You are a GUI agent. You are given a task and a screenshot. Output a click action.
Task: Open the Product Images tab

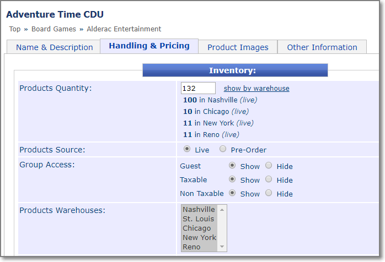238,47
